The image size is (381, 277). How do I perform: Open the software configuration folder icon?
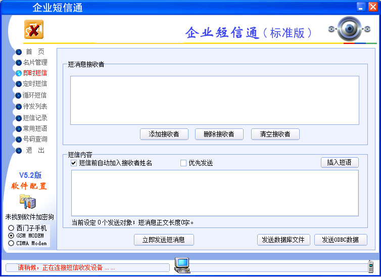27,201
